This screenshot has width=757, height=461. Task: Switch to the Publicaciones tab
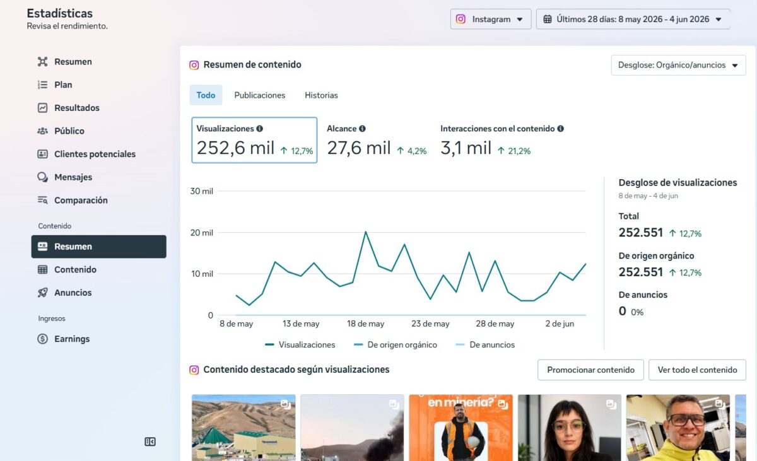coord(260,95)
